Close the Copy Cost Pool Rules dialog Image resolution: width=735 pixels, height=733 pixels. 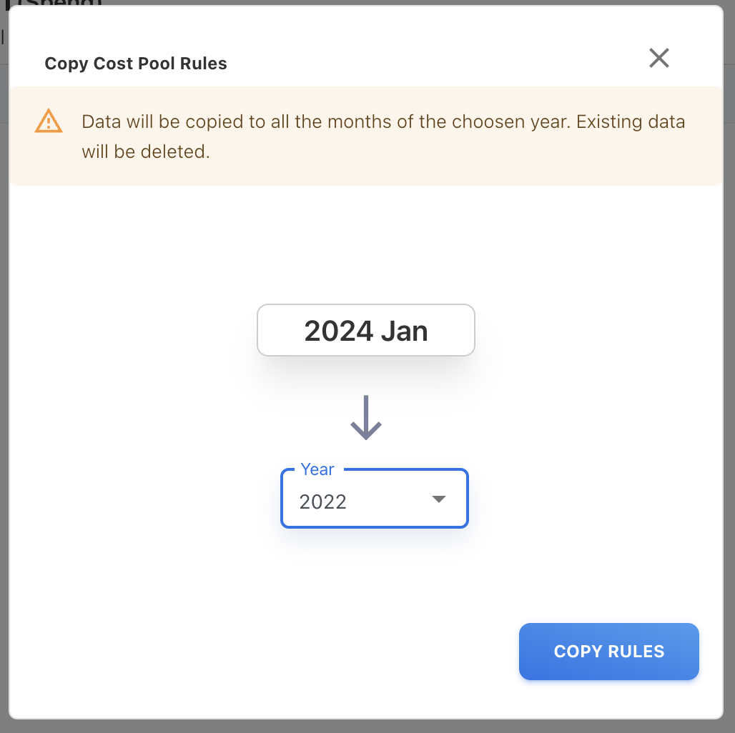pyautogui.click(x=658, y=58)
